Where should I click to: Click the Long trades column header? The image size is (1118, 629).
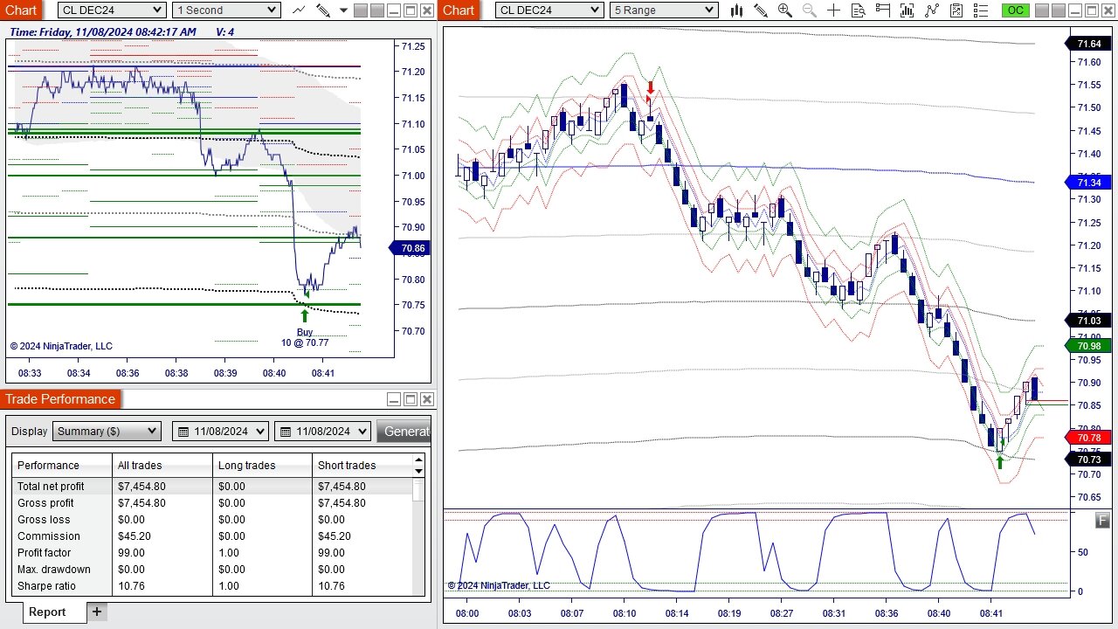262,465
